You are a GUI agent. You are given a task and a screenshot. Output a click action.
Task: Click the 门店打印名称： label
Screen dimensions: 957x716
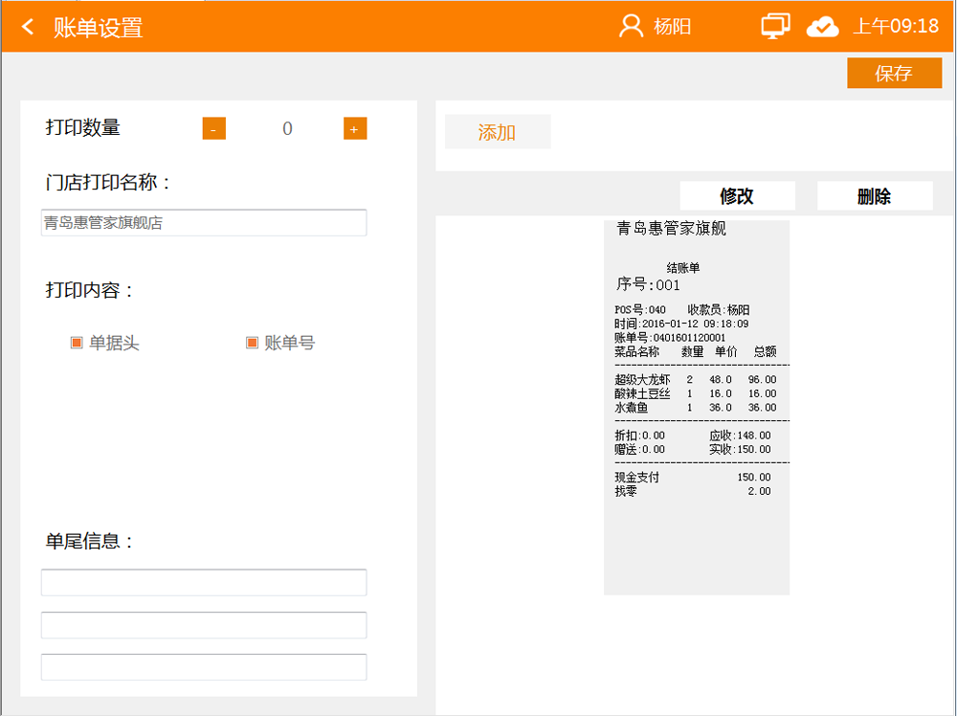109,182
